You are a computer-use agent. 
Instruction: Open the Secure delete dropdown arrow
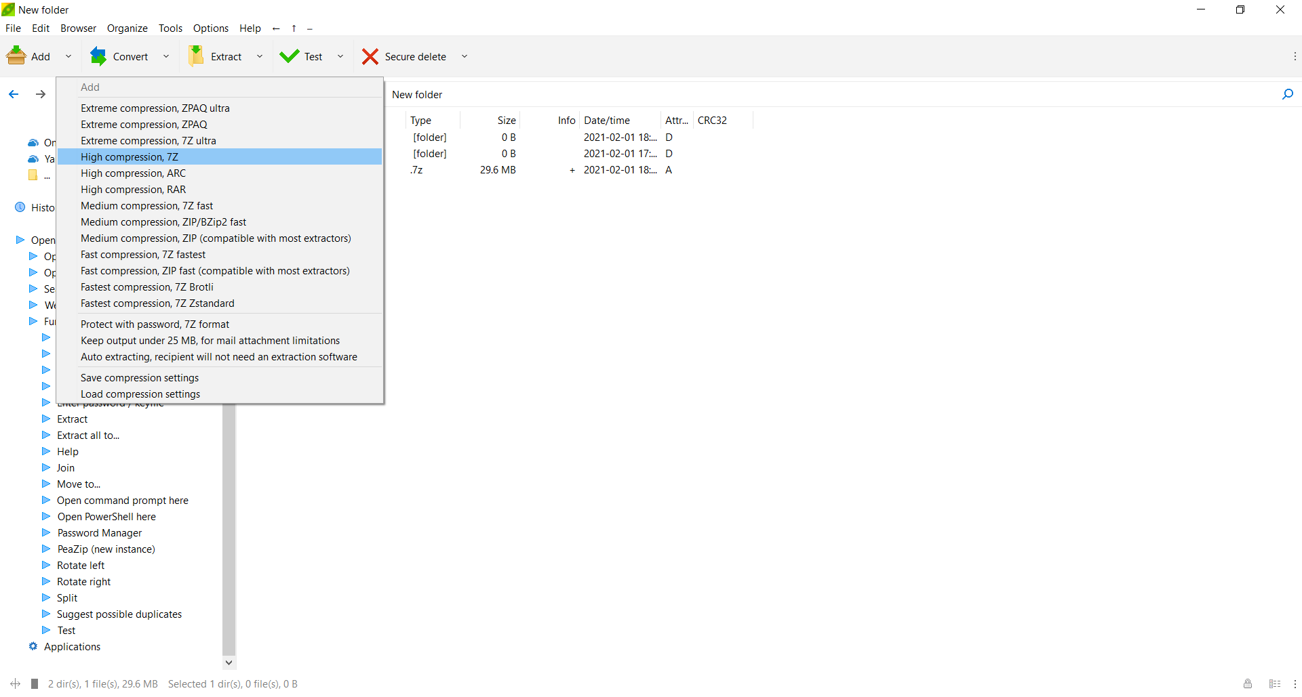pyautogui.click(x=465, y=56)
